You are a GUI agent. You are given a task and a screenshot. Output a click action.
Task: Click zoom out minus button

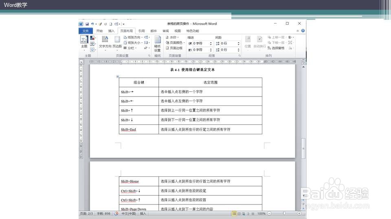coord(269,213)
